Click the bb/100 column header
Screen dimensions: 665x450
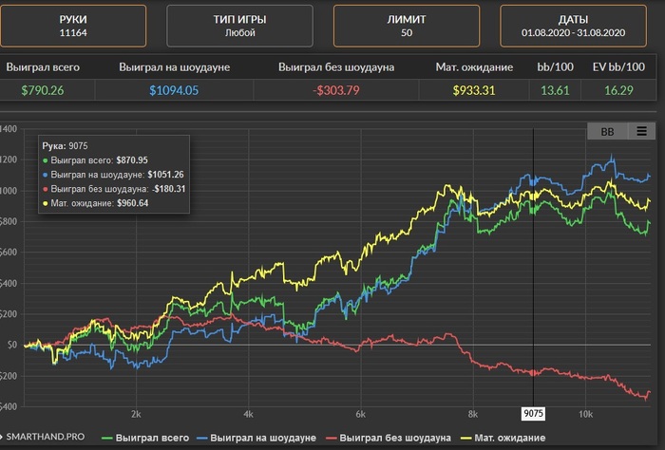click(555, 67)
